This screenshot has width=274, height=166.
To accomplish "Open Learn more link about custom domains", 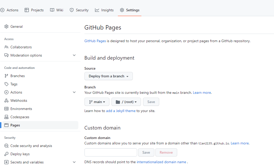I will click(240, 143).
